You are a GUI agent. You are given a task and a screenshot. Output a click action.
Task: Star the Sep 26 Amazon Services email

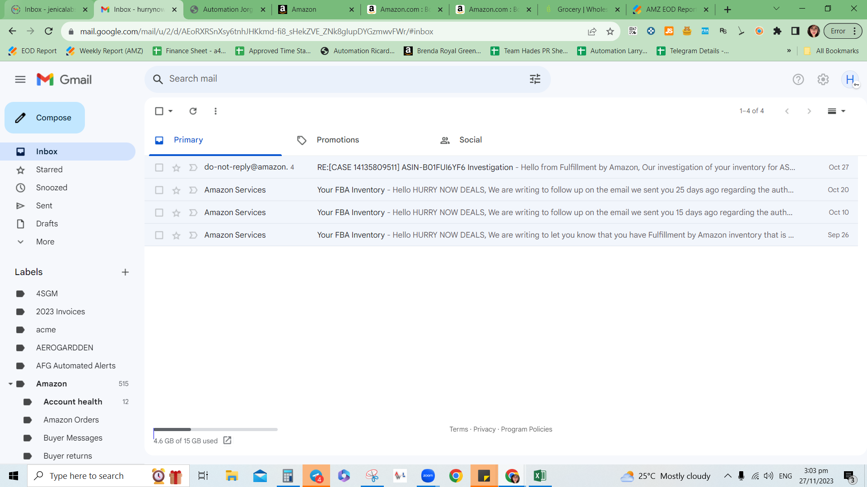point(176,235)
